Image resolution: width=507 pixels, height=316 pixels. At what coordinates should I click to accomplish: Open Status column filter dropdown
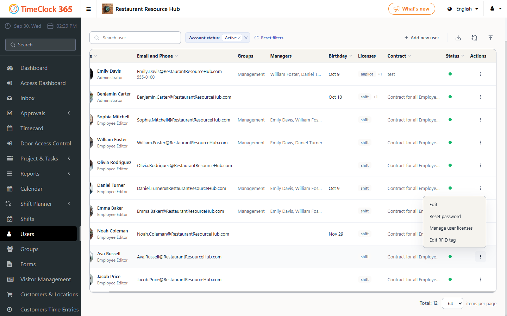(x=463, y=56)
